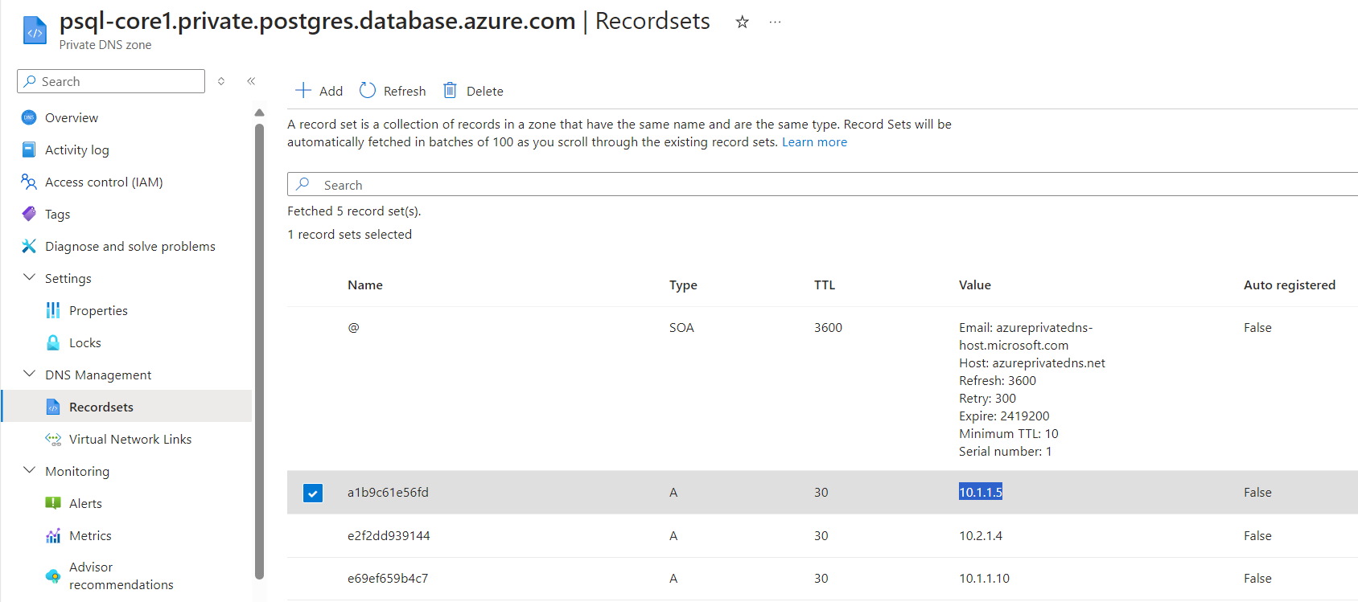
Task: Open Activity log page
Action: pyautogui.click(x=77, y=149)
